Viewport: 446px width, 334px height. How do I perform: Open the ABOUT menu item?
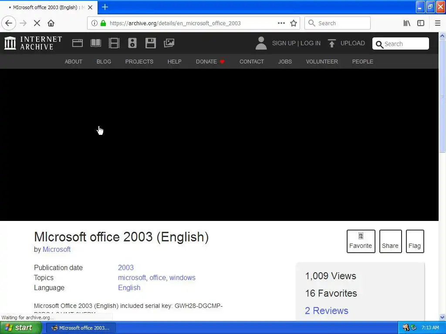[73, 62]
